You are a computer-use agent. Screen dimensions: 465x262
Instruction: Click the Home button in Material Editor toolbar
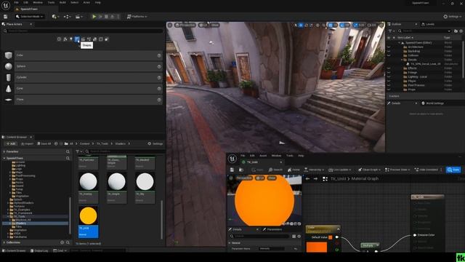pos(294,170)
